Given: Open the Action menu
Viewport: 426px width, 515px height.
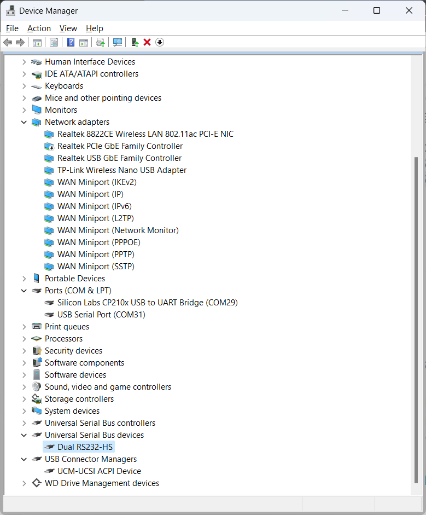Looking at the screenshot, I should [x=39, y=28].
